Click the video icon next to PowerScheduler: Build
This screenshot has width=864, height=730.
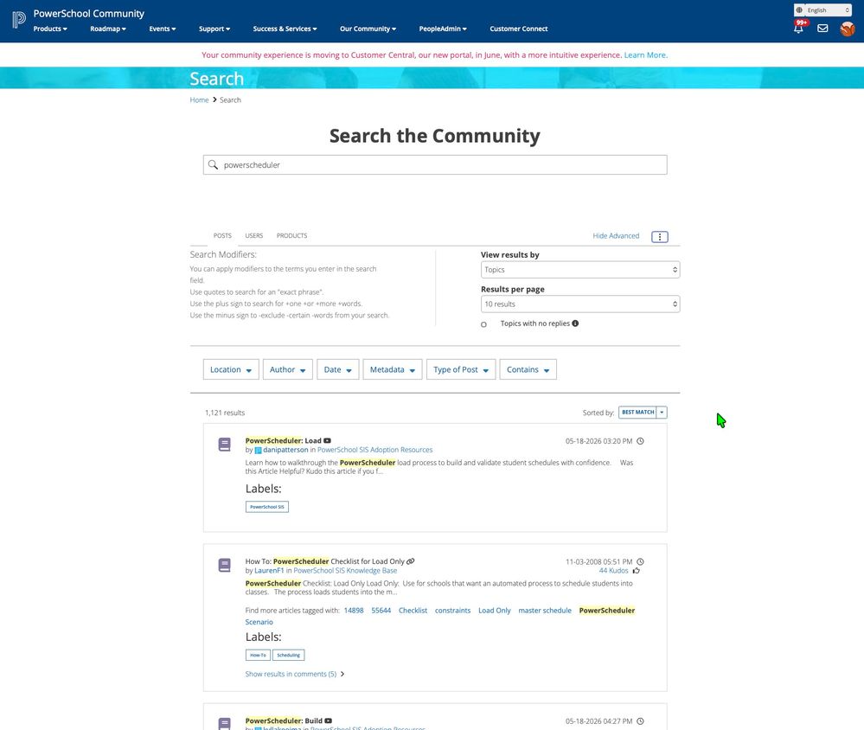tap(329, 720)
